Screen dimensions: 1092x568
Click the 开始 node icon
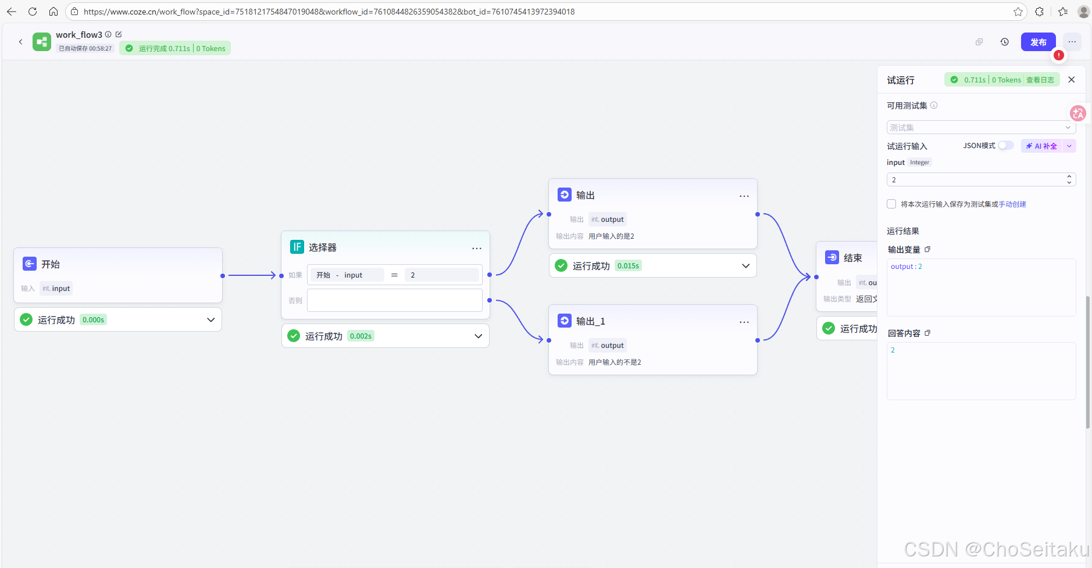coord(30,264)
